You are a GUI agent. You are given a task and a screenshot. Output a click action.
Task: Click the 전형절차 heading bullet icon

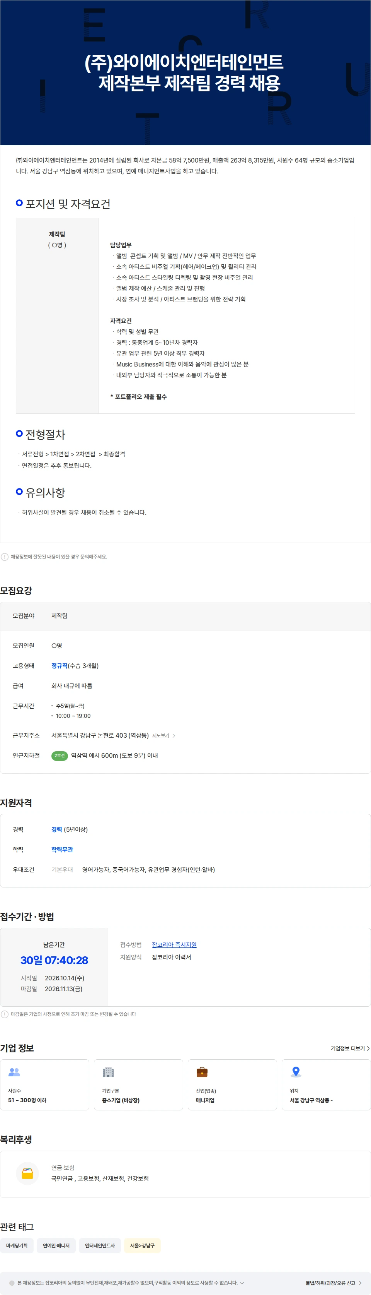(19, 433)
